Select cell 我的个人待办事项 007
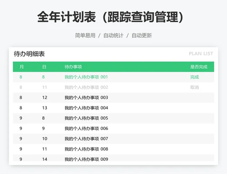Viewport: 227px width, 174px height. coord(86,139)
